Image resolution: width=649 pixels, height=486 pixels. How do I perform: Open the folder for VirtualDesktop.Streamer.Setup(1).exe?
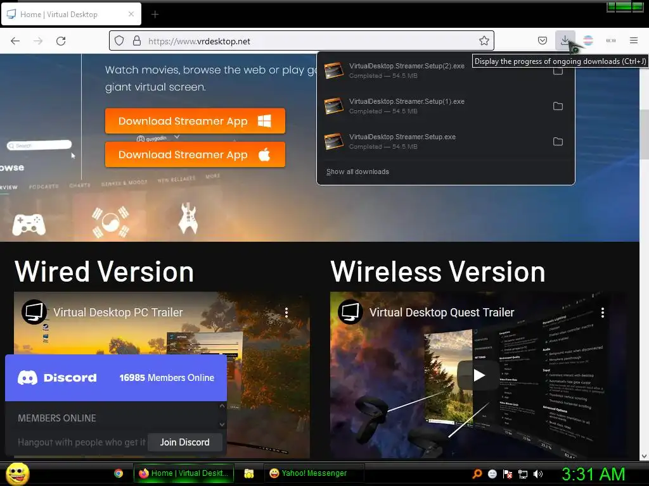[x=558, y=106]
